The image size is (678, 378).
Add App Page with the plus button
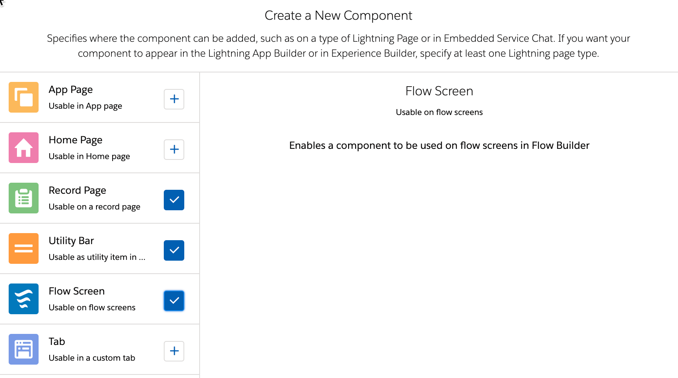(174, 99)
